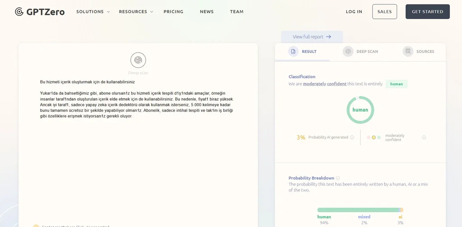Click the Log In link

354,12
